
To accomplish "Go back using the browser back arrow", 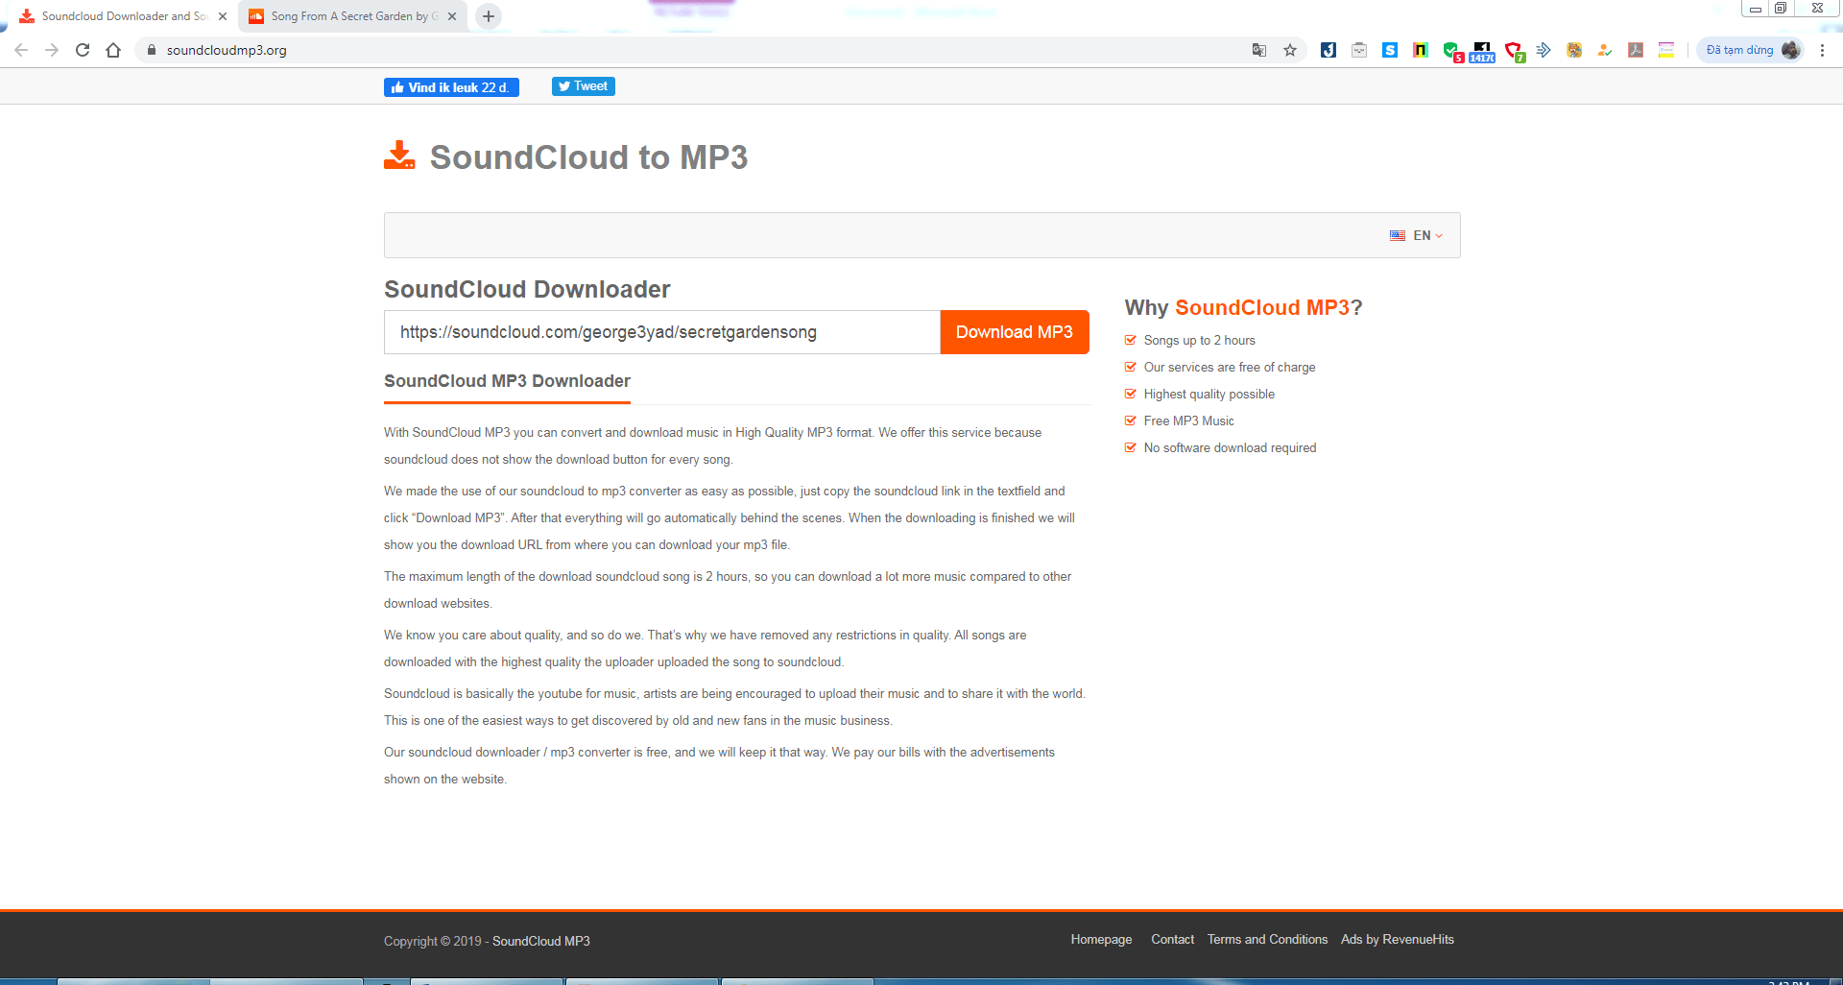I will pyautogui.click(x=21, y=50).
